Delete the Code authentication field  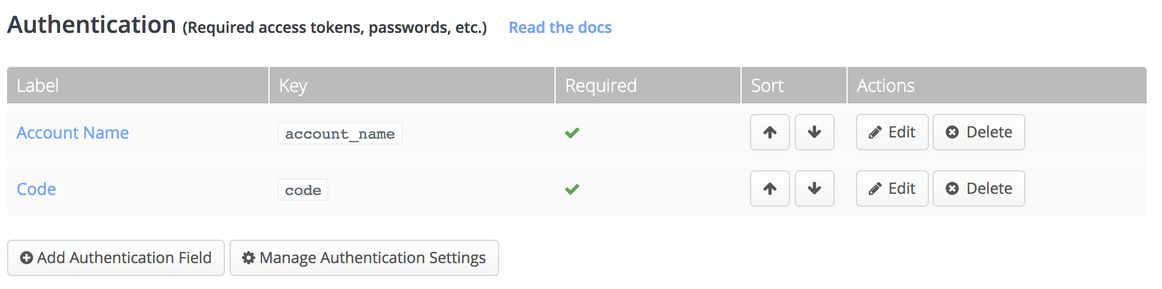978,189
